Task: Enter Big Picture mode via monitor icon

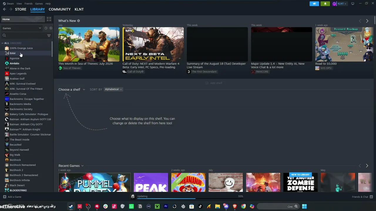Action: coord(352,4)
